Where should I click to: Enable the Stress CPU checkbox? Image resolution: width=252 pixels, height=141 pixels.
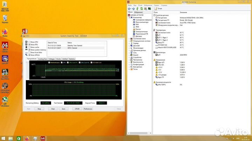tap(29, 42)
